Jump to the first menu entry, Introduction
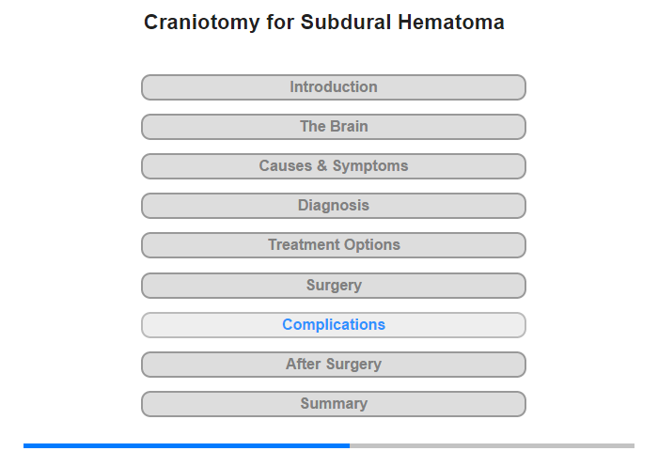This screenshot has width=658, height=451. (334, 87)
